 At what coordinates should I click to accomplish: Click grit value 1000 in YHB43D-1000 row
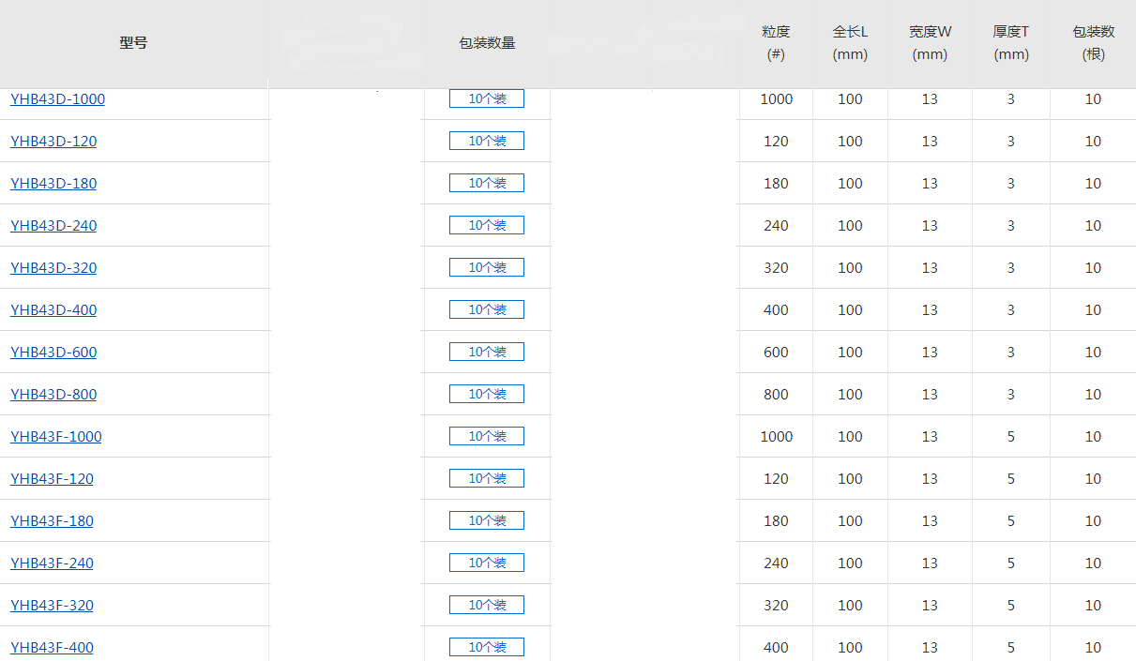[777, 99]
